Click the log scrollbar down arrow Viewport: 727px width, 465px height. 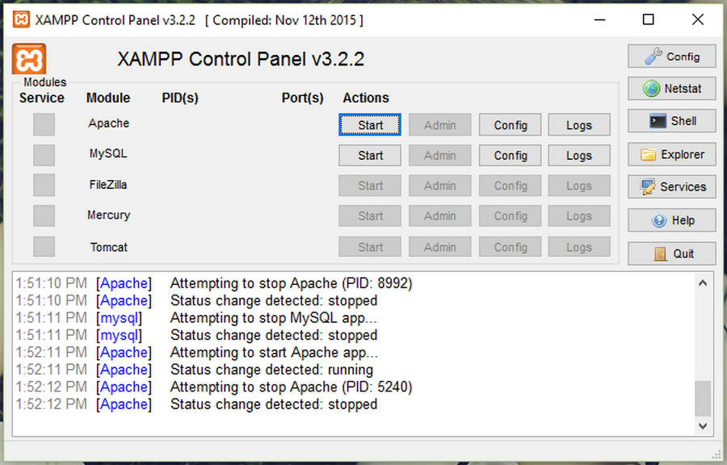tap(703, 425)
